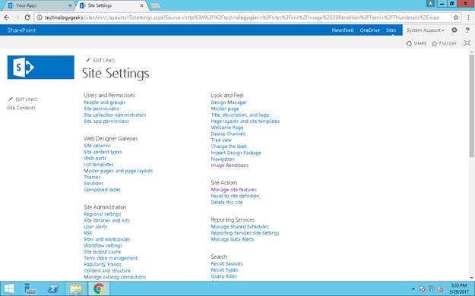Click pencil Edit Links above title
Viewport: 475px width, 296px height.
click(x=100, y=60)
